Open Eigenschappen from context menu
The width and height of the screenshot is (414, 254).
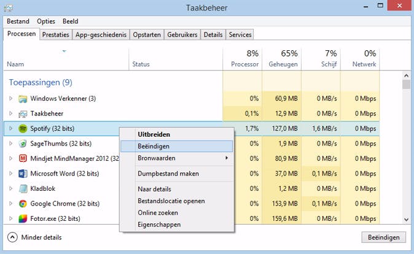(177, 225)
